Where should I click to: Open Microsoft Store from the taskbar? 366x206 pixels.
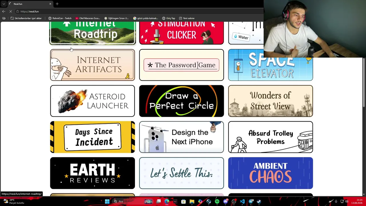(184, 201)
